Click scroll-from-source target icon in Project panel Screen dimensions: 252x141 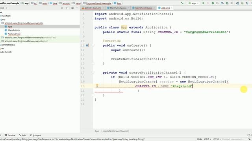point(62,8)
